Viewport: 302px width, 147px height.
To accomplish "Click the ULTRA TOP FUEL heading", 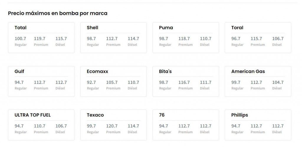I will (32, 115).
